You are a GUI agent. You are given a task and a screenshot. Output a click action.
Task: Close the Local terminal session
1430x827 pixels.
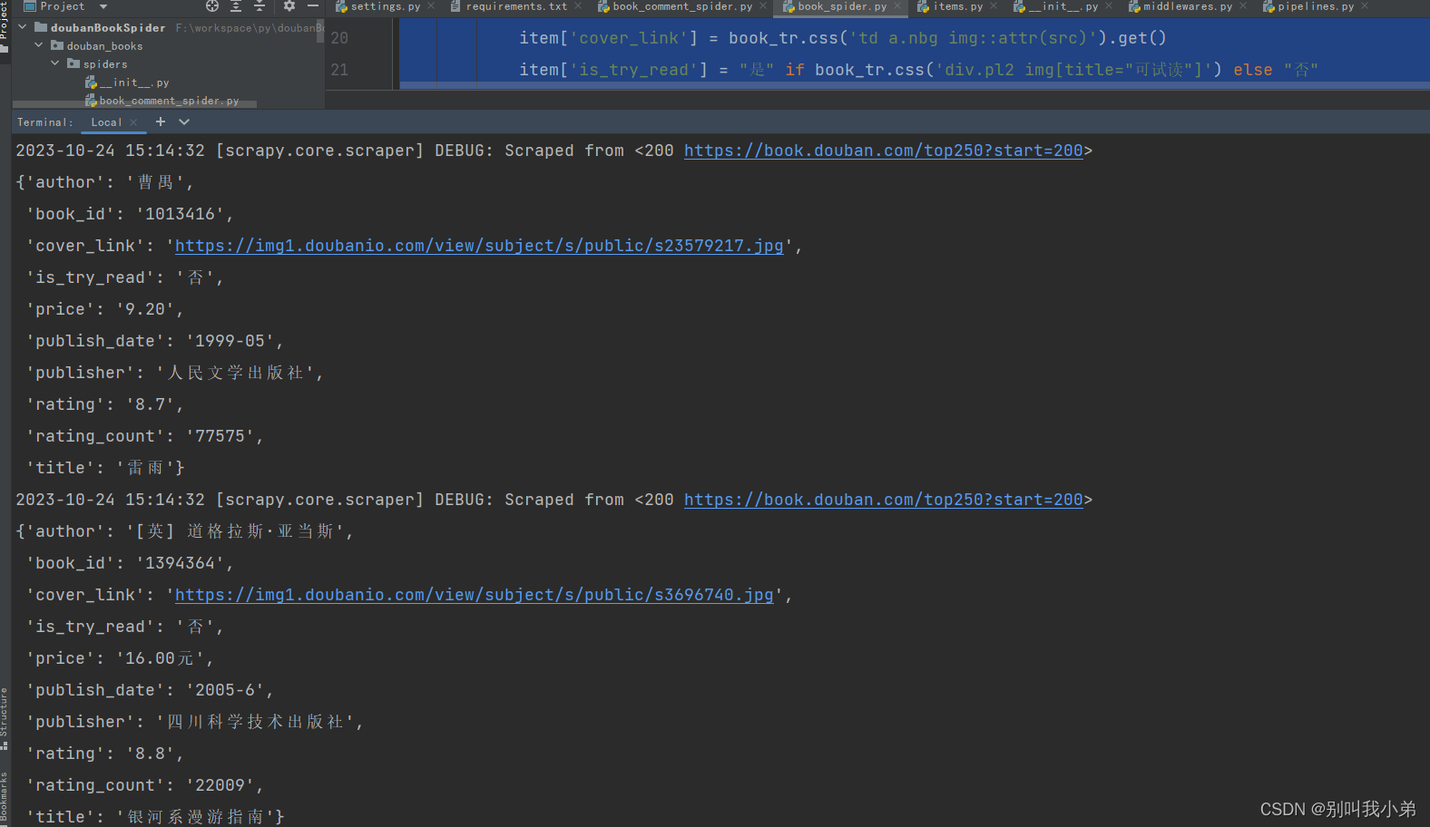point(133,122)
